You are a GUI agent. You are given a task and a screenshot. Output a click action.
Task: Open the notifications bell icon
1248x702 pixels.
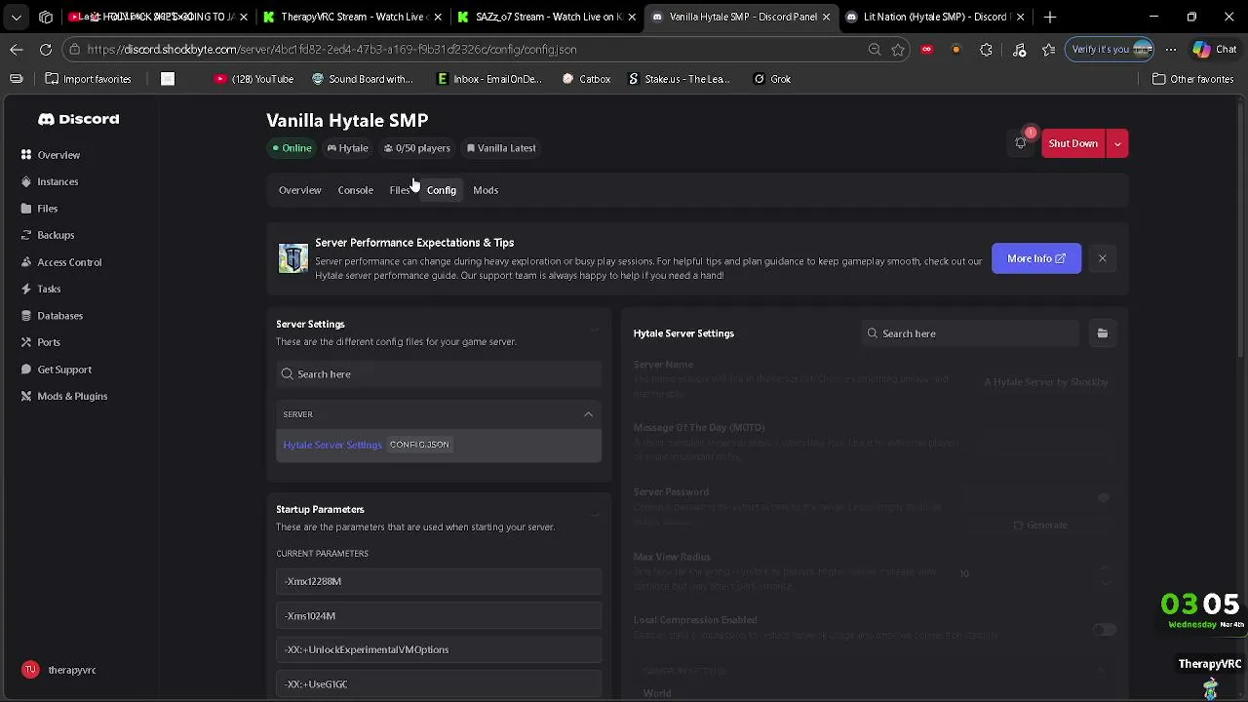tap(1021, 143)
